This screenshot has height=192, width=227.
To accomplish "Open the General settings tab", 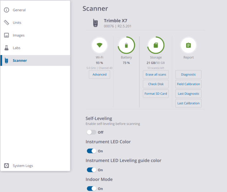I will coord(19,10).
